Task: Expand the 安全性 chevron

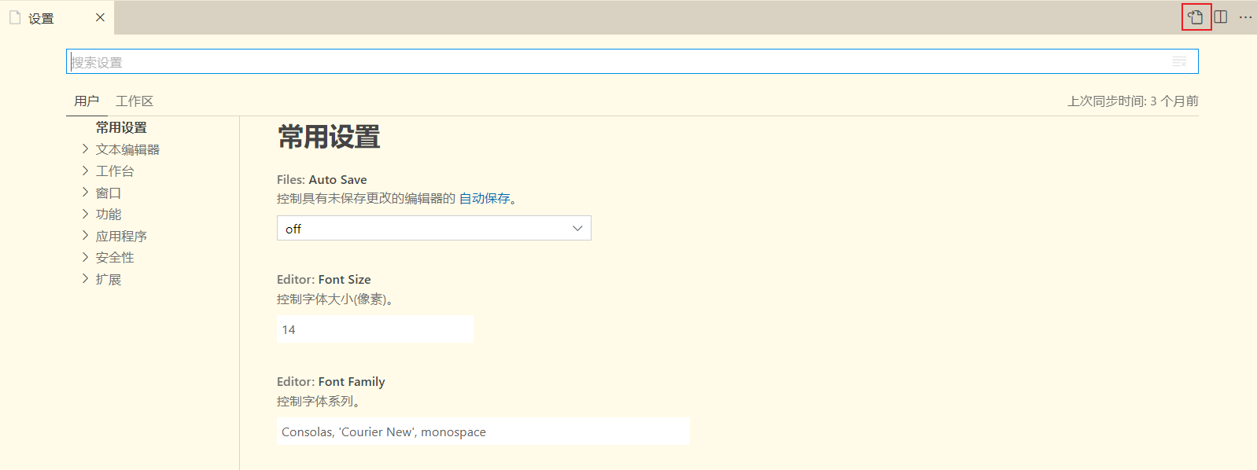Action: (x=85, y=257)
